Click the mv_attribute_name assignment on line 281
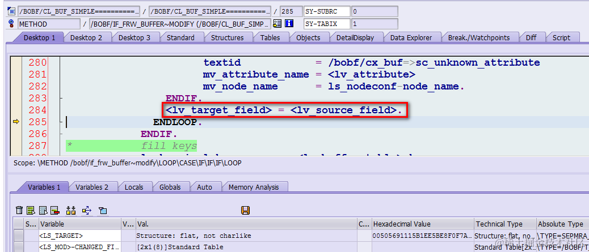The image size is (589, 252). 309,75
